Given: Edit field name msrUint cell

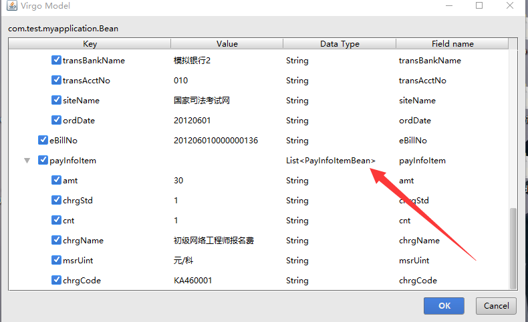Looking at the screenshot, I should coord(414,260).
